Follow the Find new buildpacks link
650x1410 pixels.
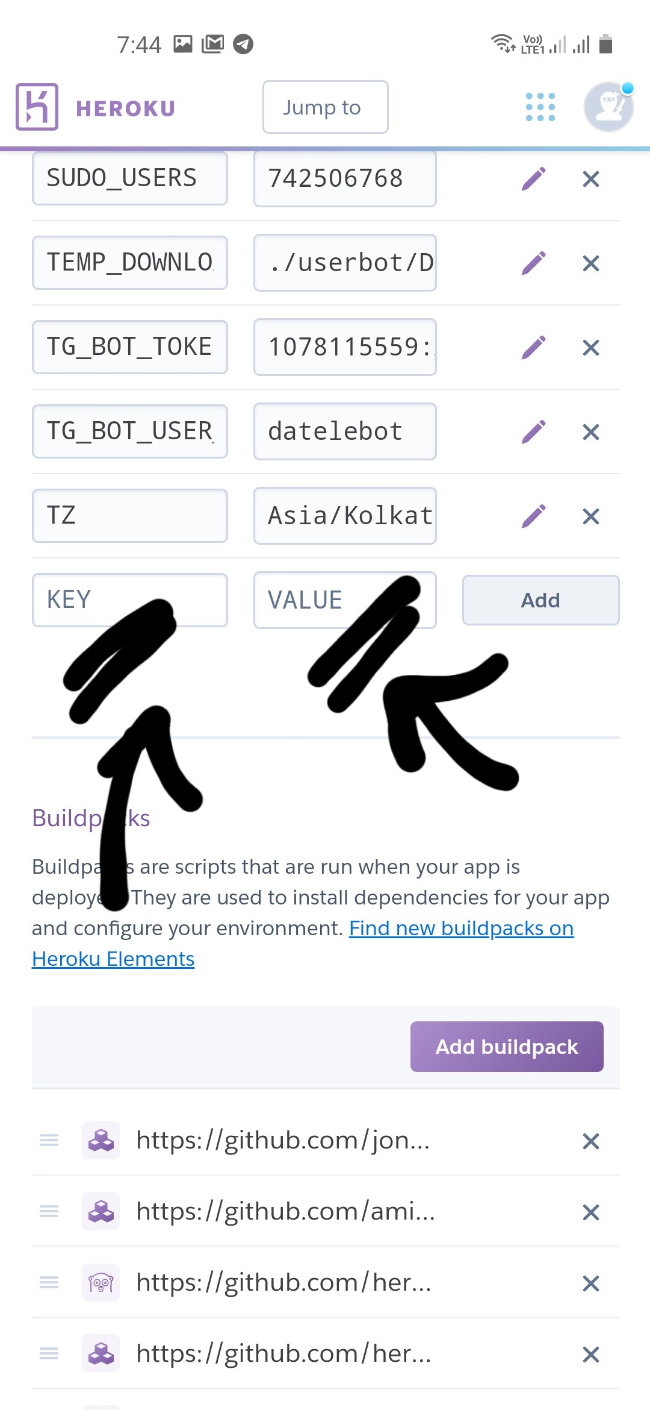pyautogui.click(x=461, y=929)
